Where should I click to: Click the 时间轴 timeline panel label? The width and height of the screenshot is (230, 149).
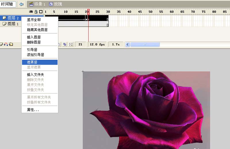point(7,4)
